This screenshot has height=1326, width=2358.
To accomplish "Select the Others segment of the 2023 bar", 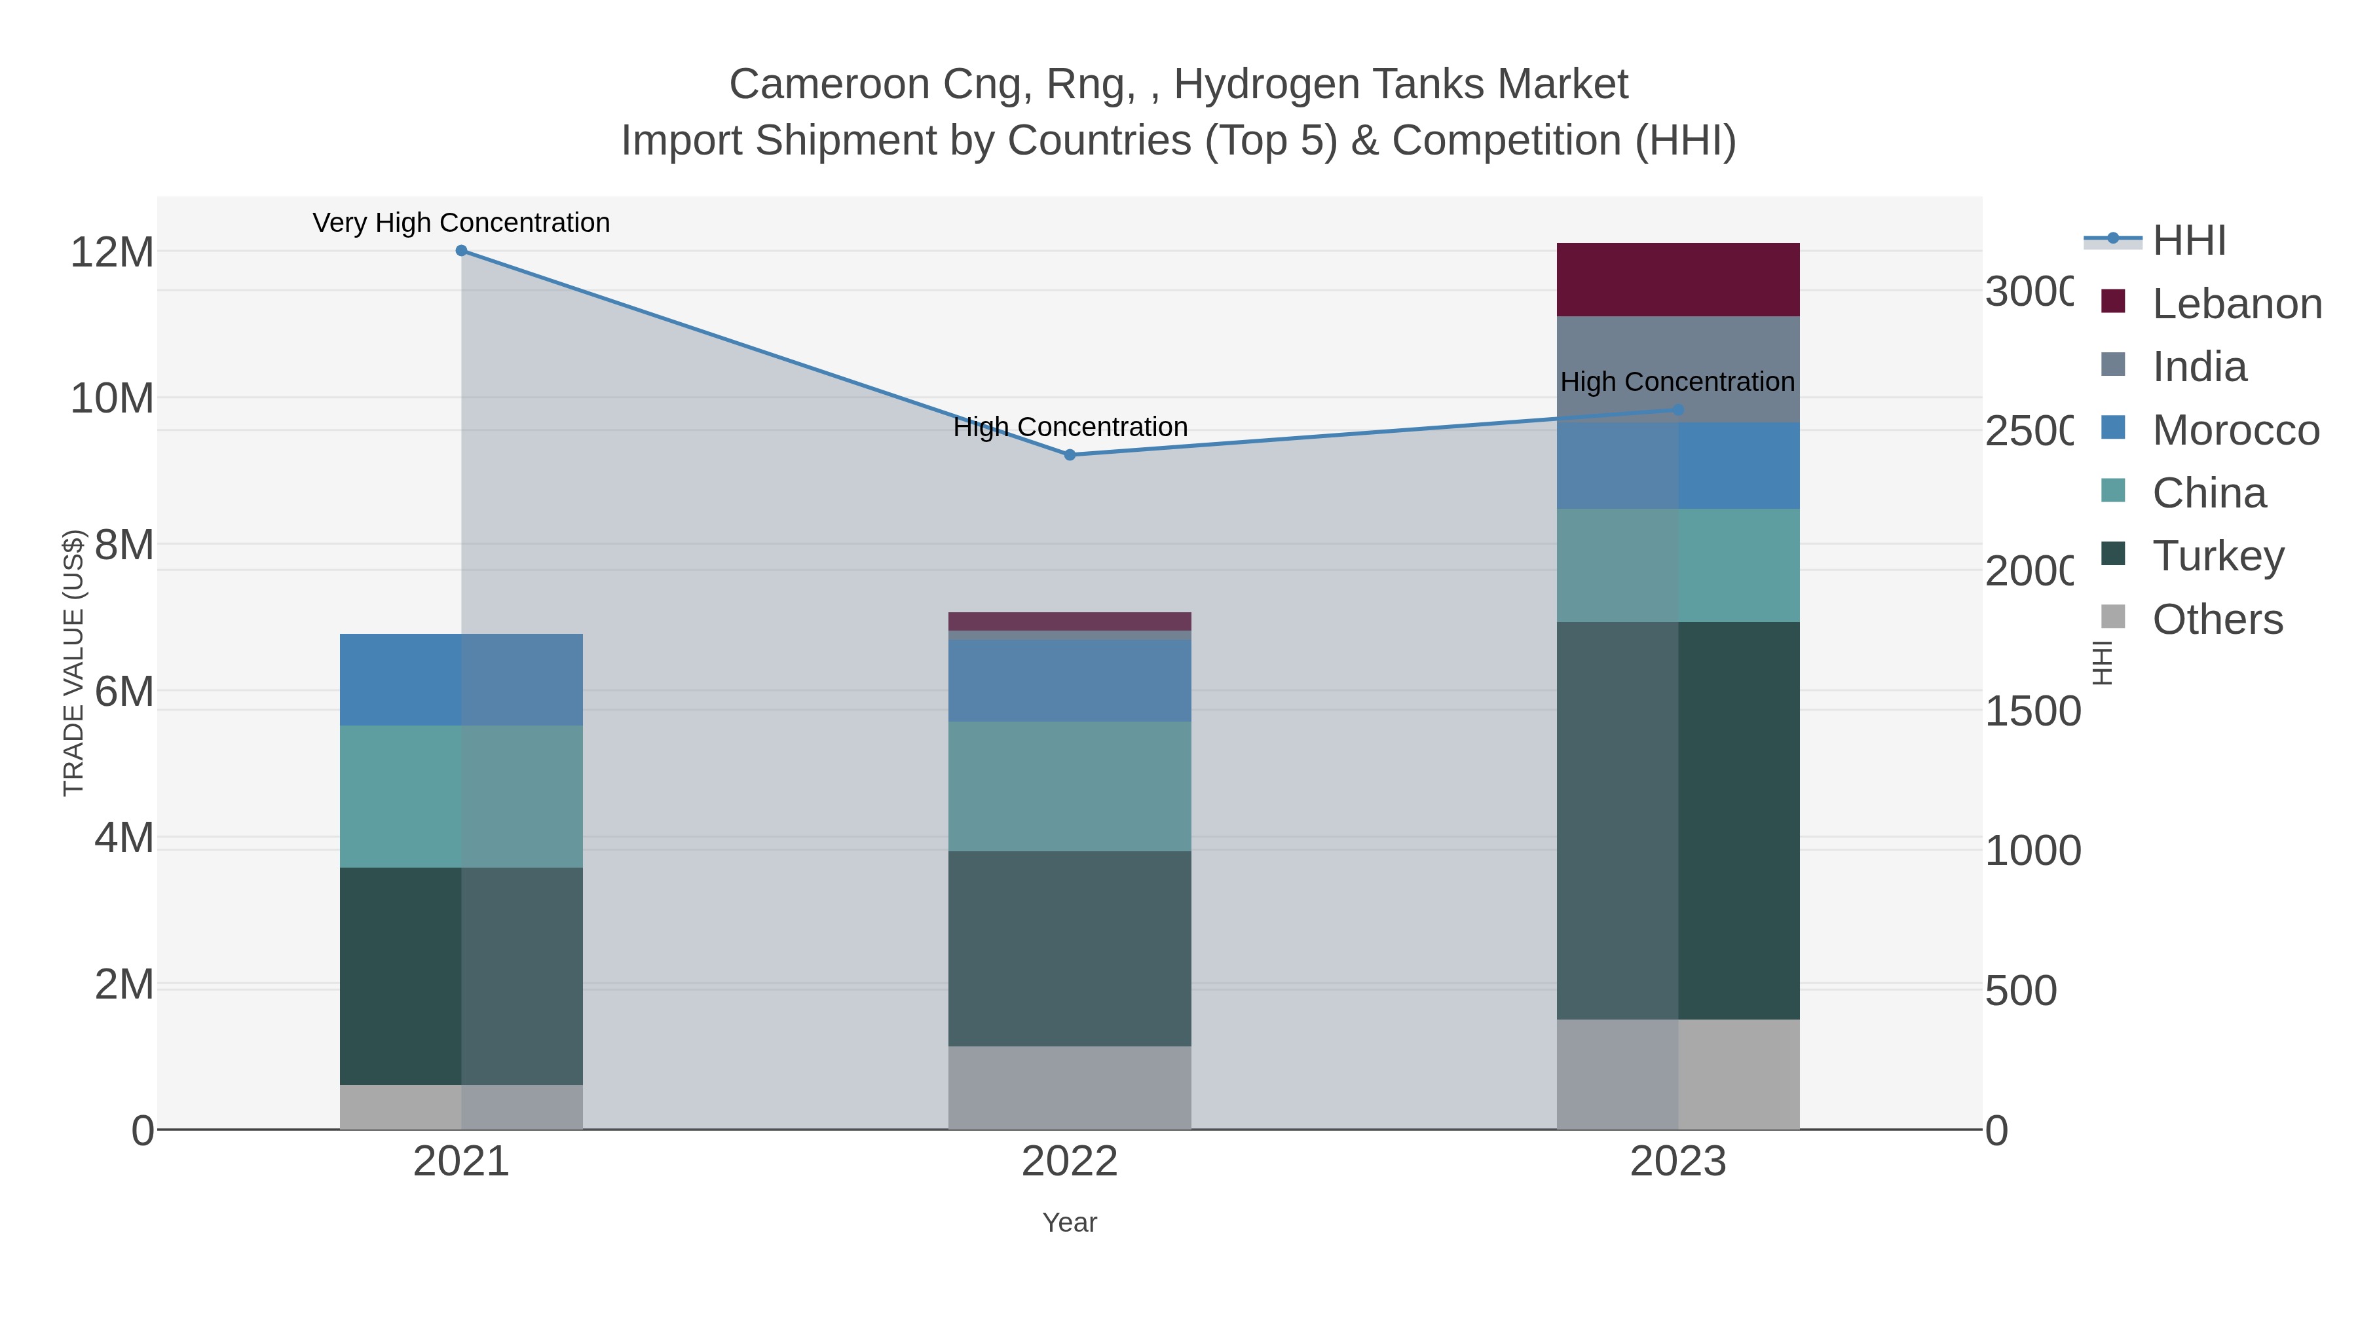I will 1678,1075.
